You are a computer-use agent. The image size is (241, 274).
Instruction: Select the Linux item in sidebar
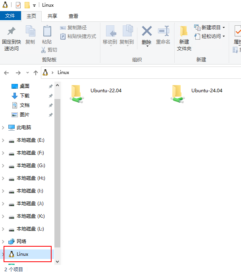28,254
